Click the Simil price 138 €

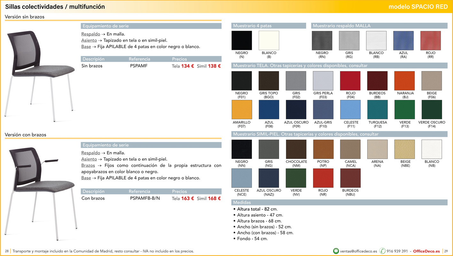click(x=215, y=66)
